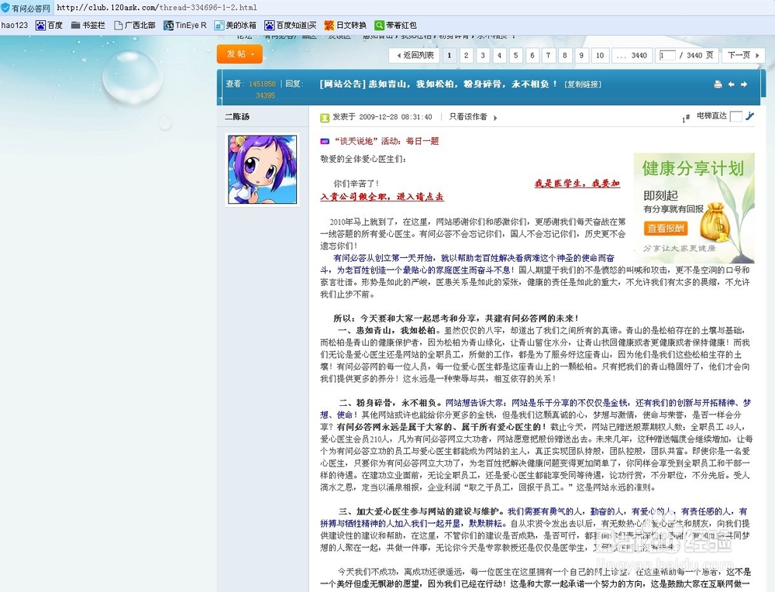This screenshot has width=775, height=592.
Task: Click the 复制链接 copy link
Action: (583, 84)
